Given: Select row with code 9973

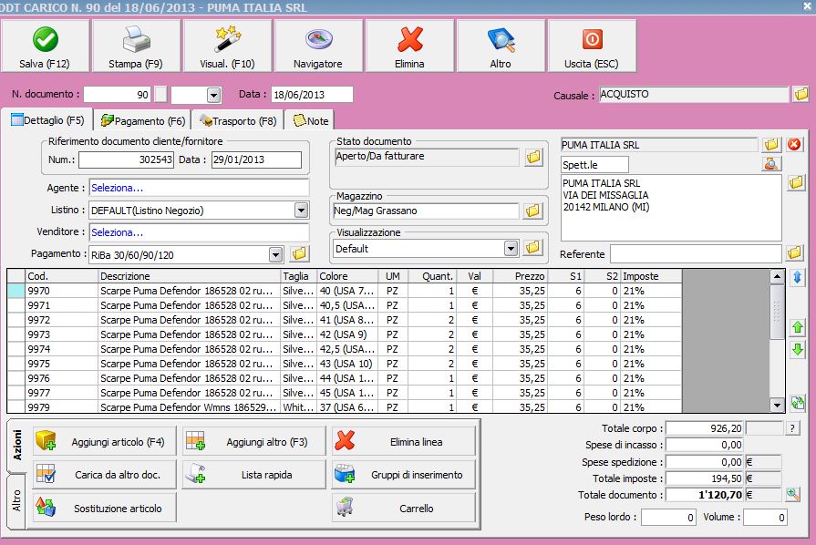Looking at the screenshot, I should pos(345,334).
